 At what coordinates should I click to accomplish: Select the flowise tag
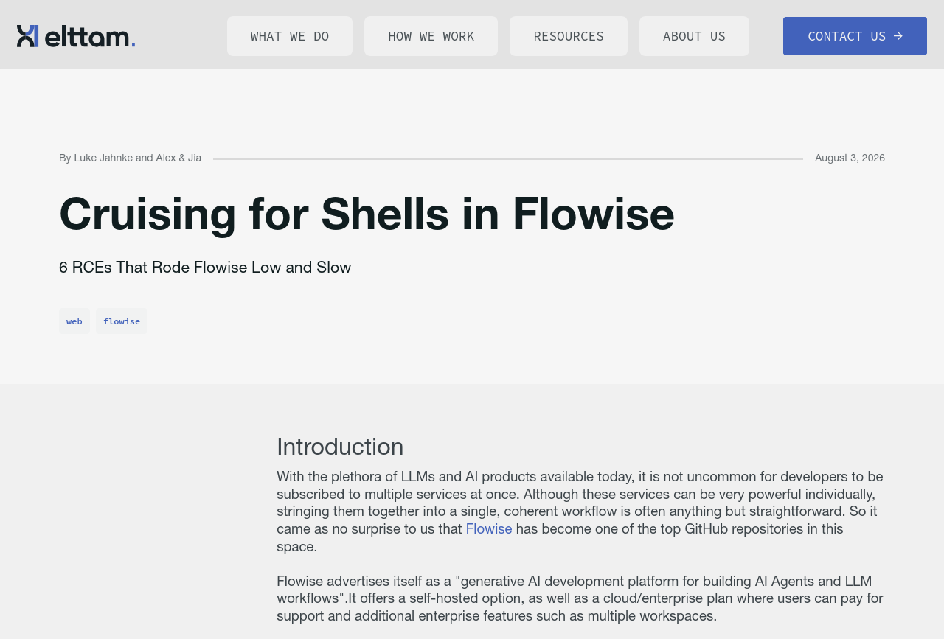coord(122,321)
